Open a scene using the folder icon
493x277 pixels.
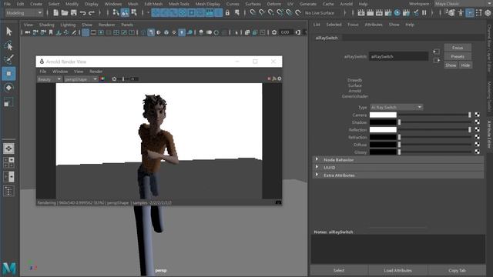(65, 13)
